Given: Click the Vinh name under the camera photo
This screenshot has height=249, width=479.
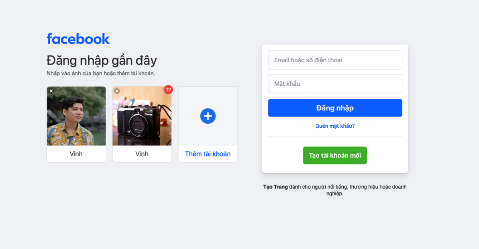Looking at the screenshot, I should (x=142, y=154).
